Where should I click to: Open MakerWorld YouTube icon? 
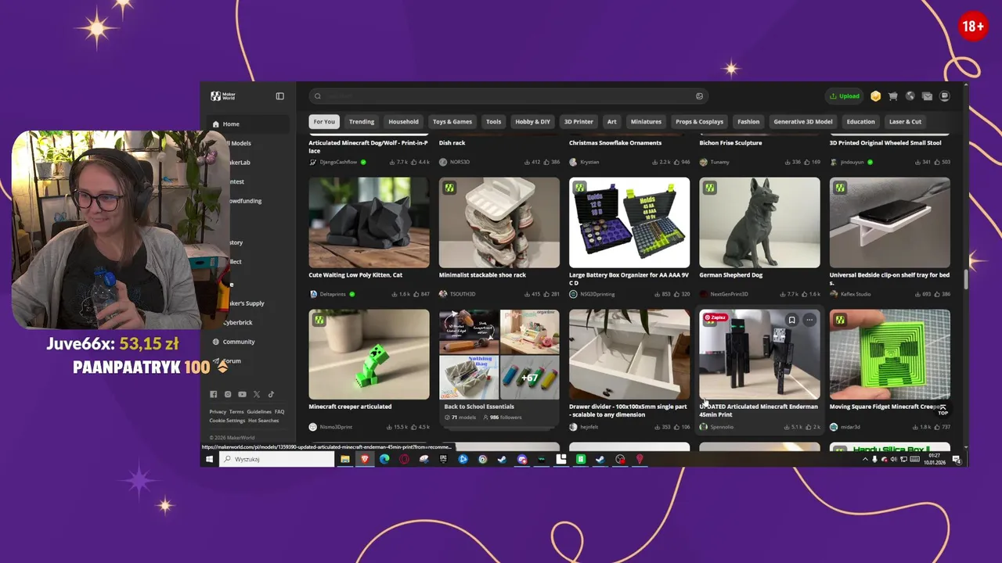coord(242,394)
